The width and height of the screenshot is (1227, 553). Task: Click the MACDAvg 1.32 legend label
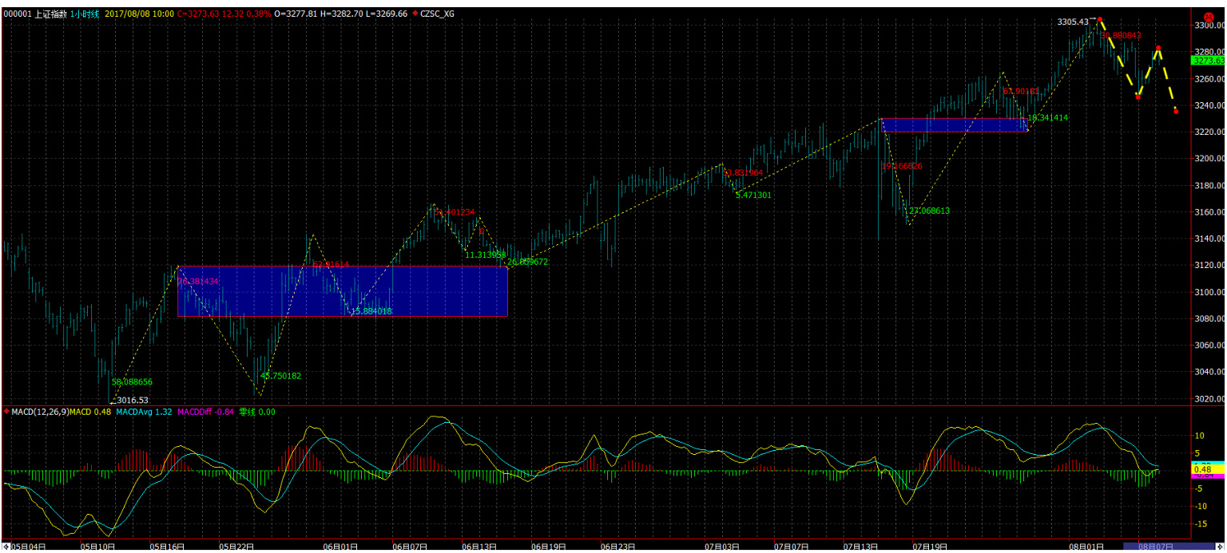(144, 412)
